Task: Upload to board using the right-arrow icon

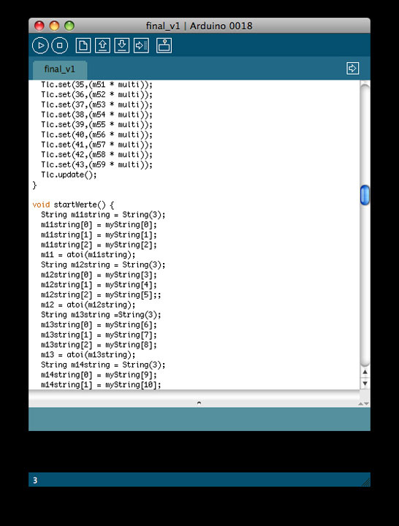Action: coord(141,45)
